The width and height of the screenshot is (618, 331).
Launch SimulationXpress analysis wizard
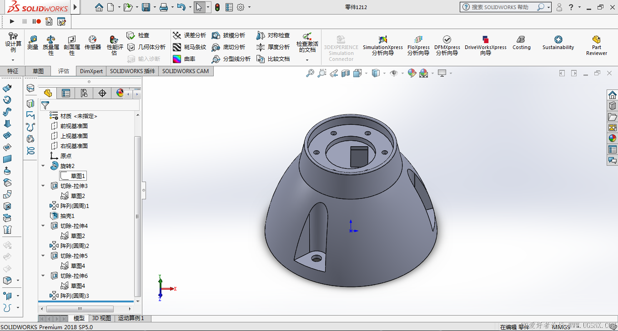point(383,45)
